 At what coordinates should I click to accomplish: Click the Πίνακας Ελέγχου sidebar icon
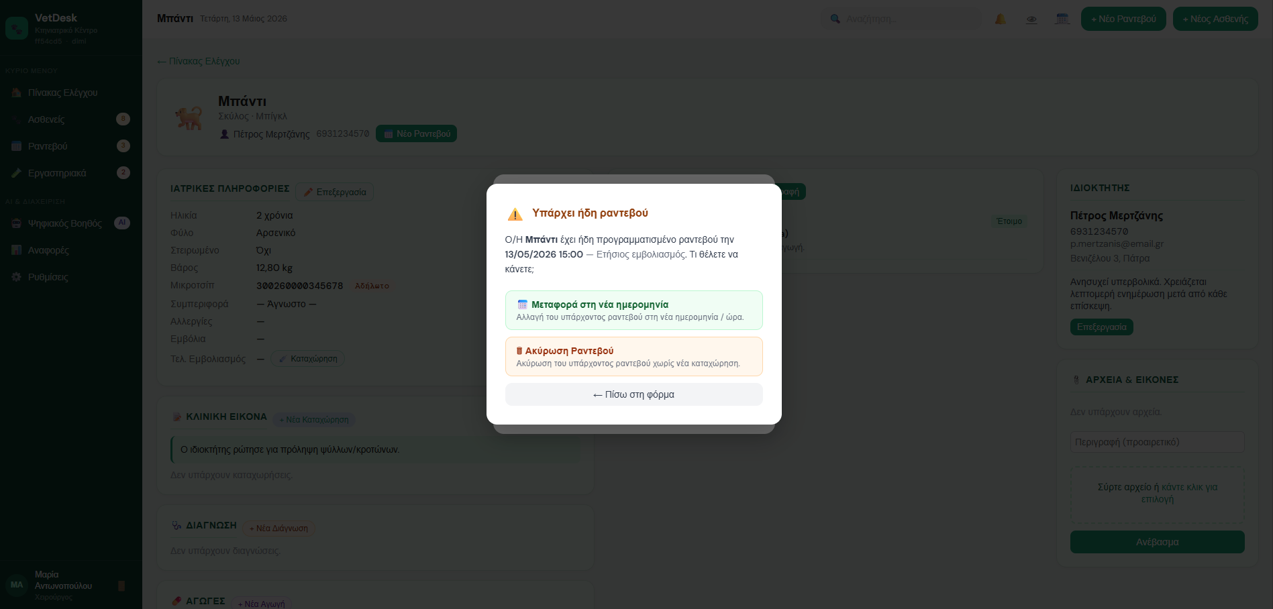[16, 93]
